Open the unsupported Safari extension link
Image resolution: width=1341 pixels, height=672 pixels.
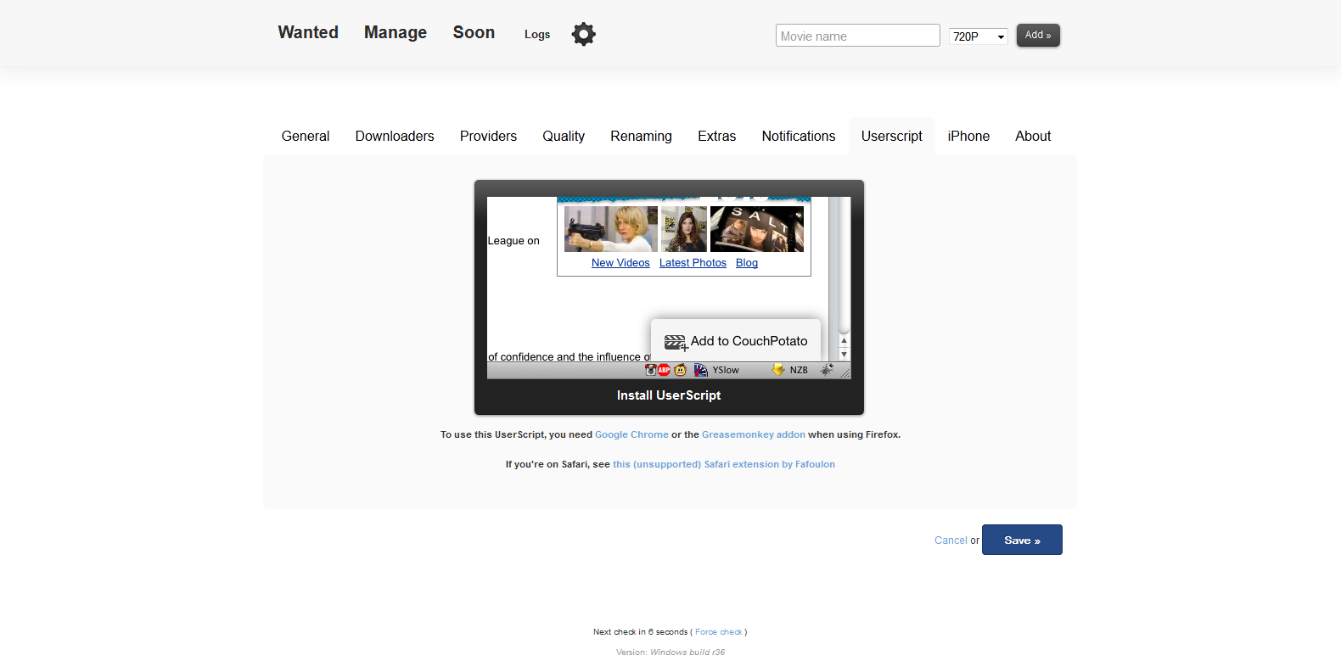(724, 464)
